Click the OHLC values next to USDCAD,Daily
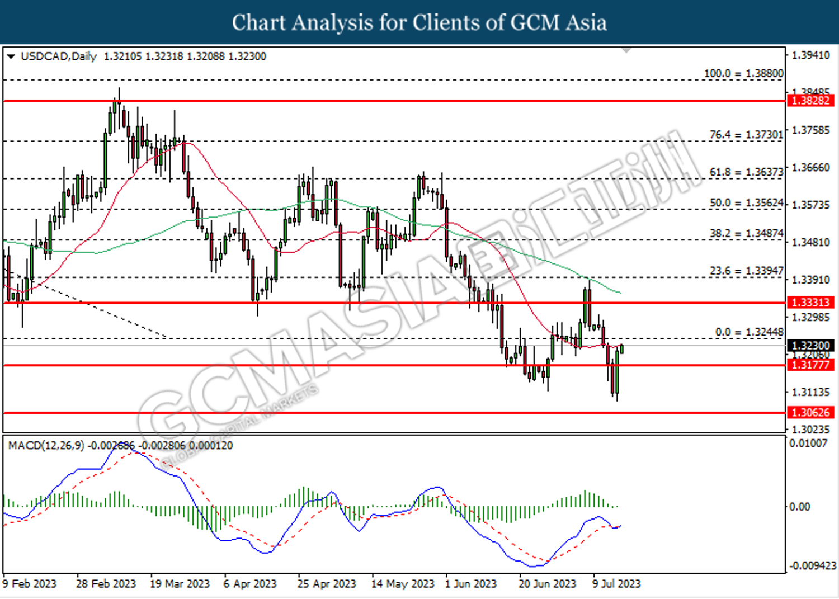 point(185,56)
